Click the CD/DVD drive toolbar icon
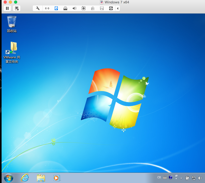The height and width of the screenshot is (183, 205). [65, 9]
